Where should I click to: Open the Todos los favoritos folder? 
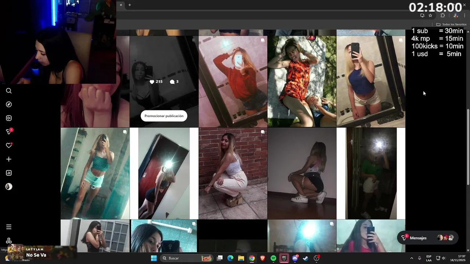(x=451, y=24)
